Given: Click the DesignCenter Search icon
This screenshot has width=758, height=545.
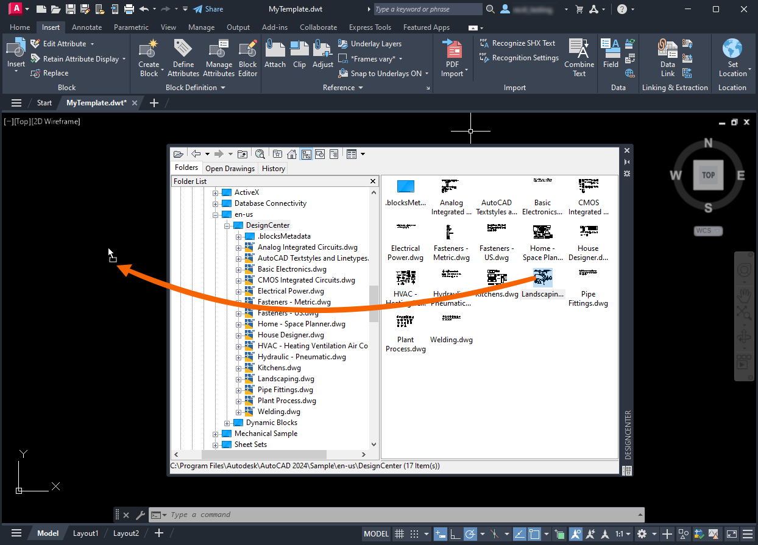Looking at the screenshot, I should coord(260,154).
